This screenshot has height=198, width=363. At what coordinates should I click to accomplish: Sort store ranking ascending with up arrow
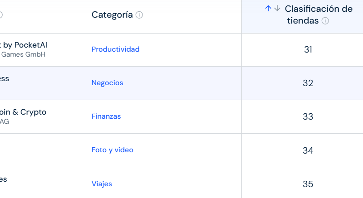click(268, 9)
